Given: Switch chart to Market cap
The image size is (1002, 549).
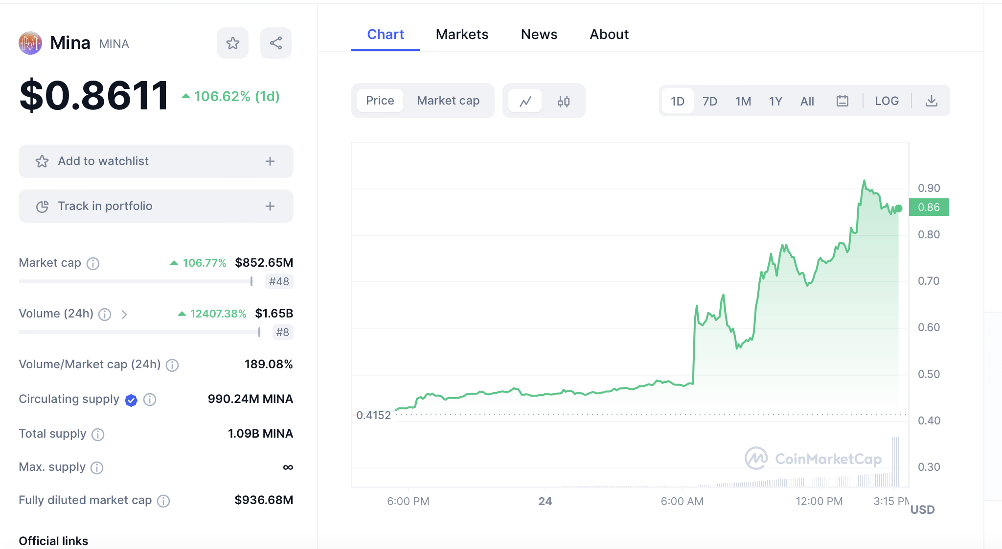Looking at the screenshot, I should (448, 101).
